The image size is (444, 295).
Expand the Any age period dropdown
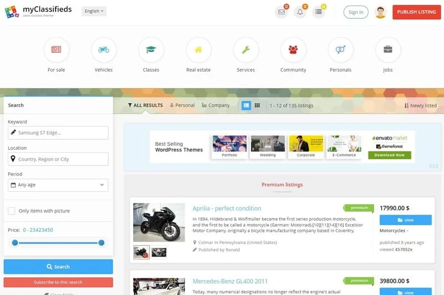[x=58, y=185]
